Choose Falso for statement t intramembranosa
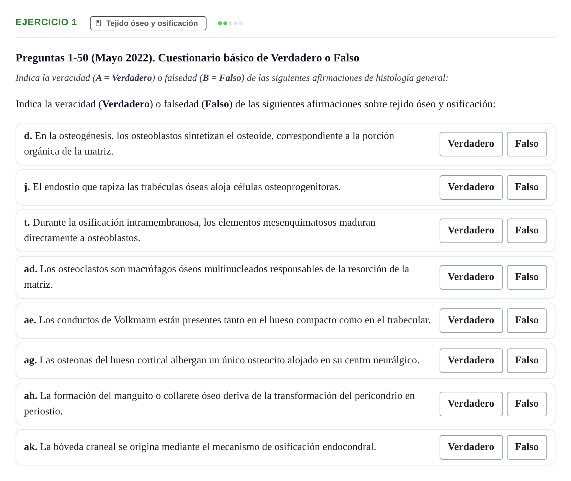The height and width of the screenshot is (481, 571). pos(527,231)
